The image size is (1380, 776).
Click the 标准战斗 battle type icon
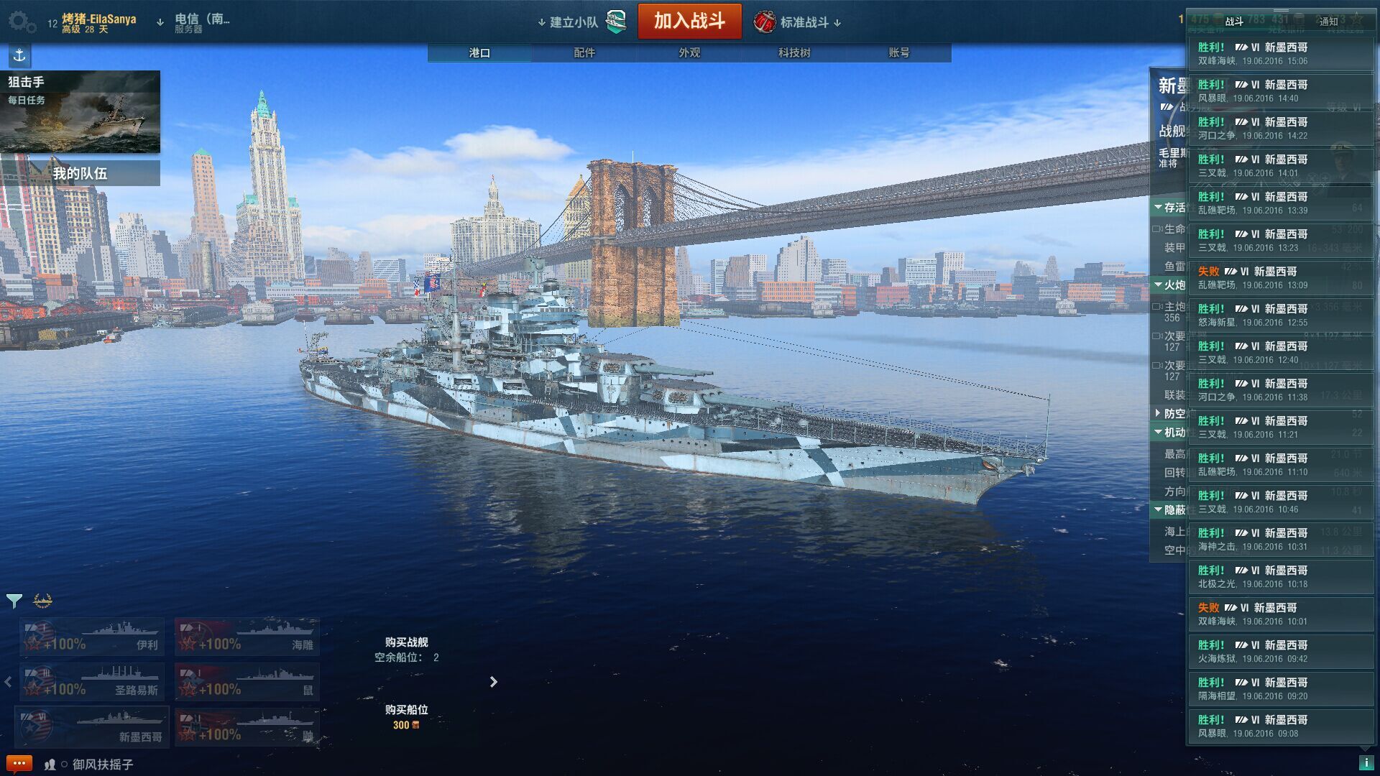point(764,22)
